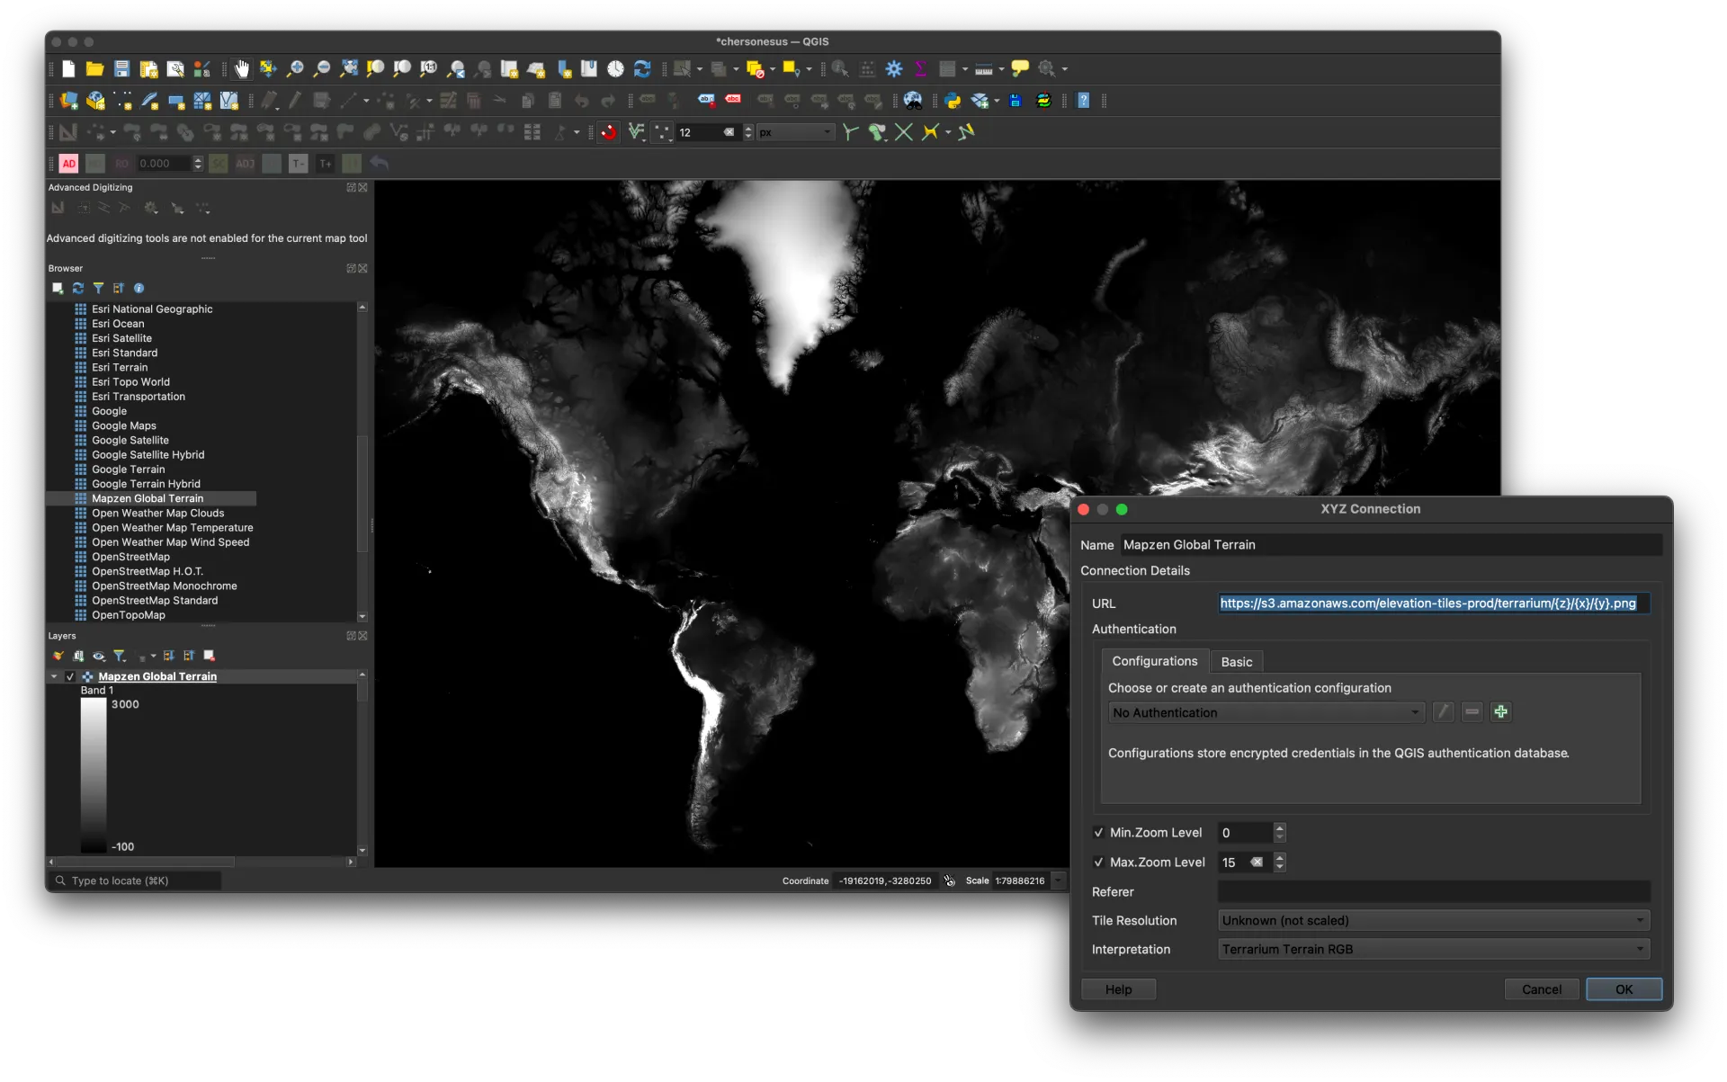Open the No Authentication dropdown
The width and height of the screenshot is (1727, 1082).
1266,713
